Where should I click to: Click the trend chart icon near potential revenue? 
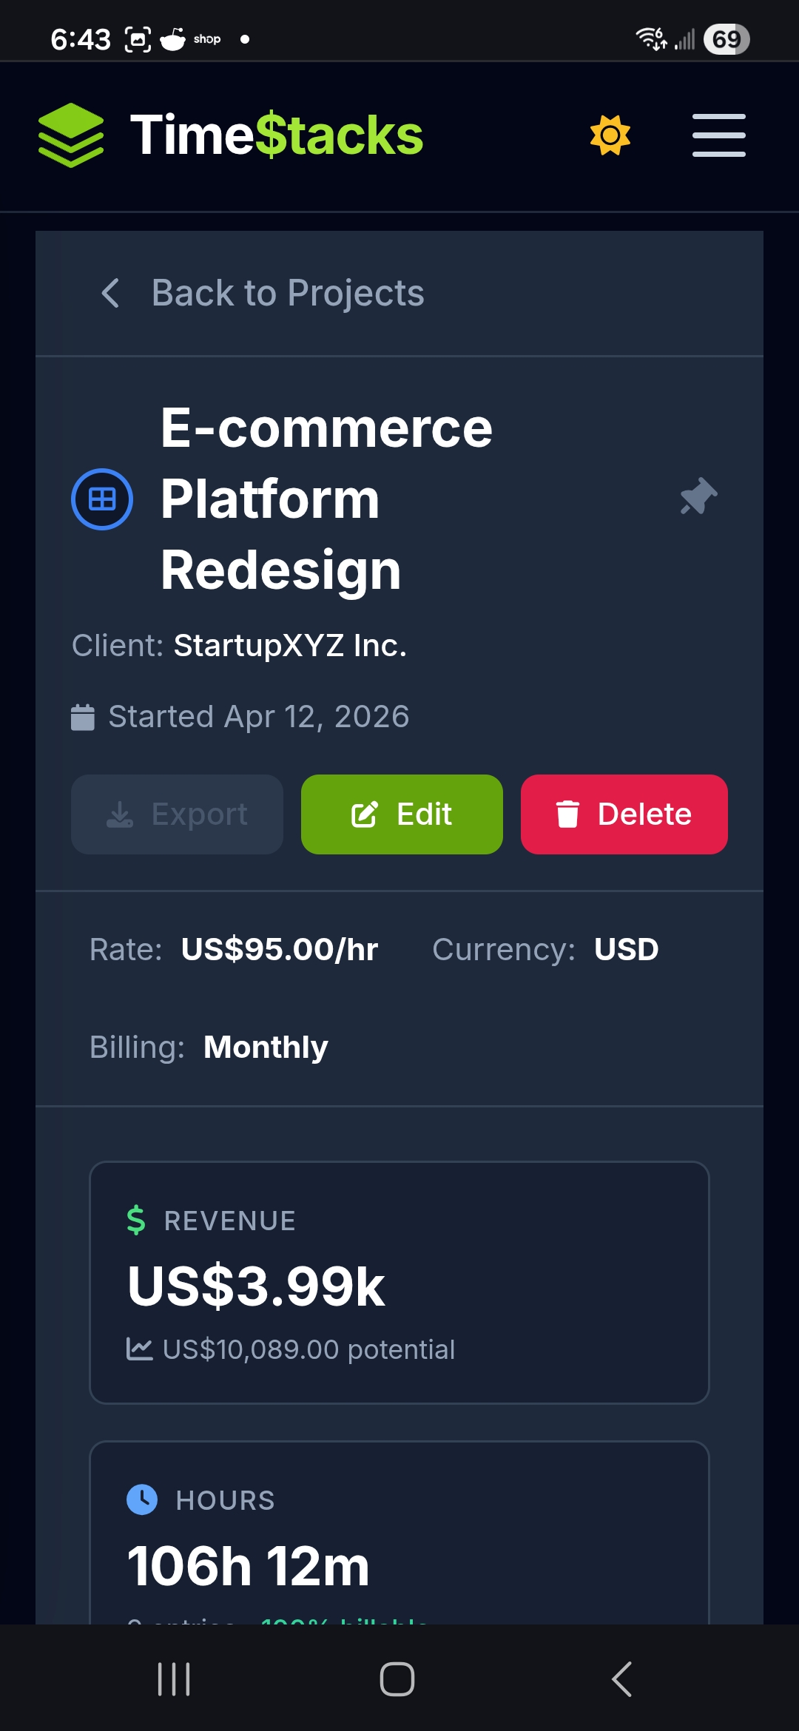(x=140, y=1348)
